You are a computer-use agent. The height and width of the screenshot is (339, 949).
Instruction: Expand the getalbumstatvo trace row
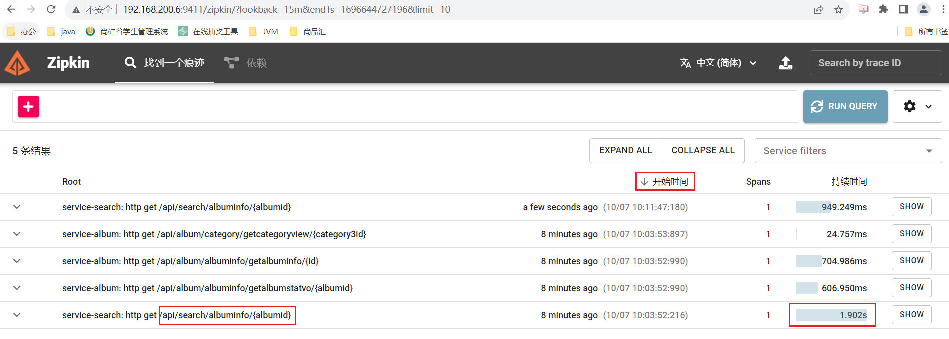tap(17, 288)
